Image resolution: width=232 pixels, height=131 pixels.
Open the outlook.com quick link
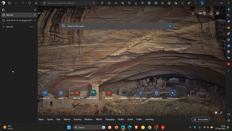(x=45, y=95)
